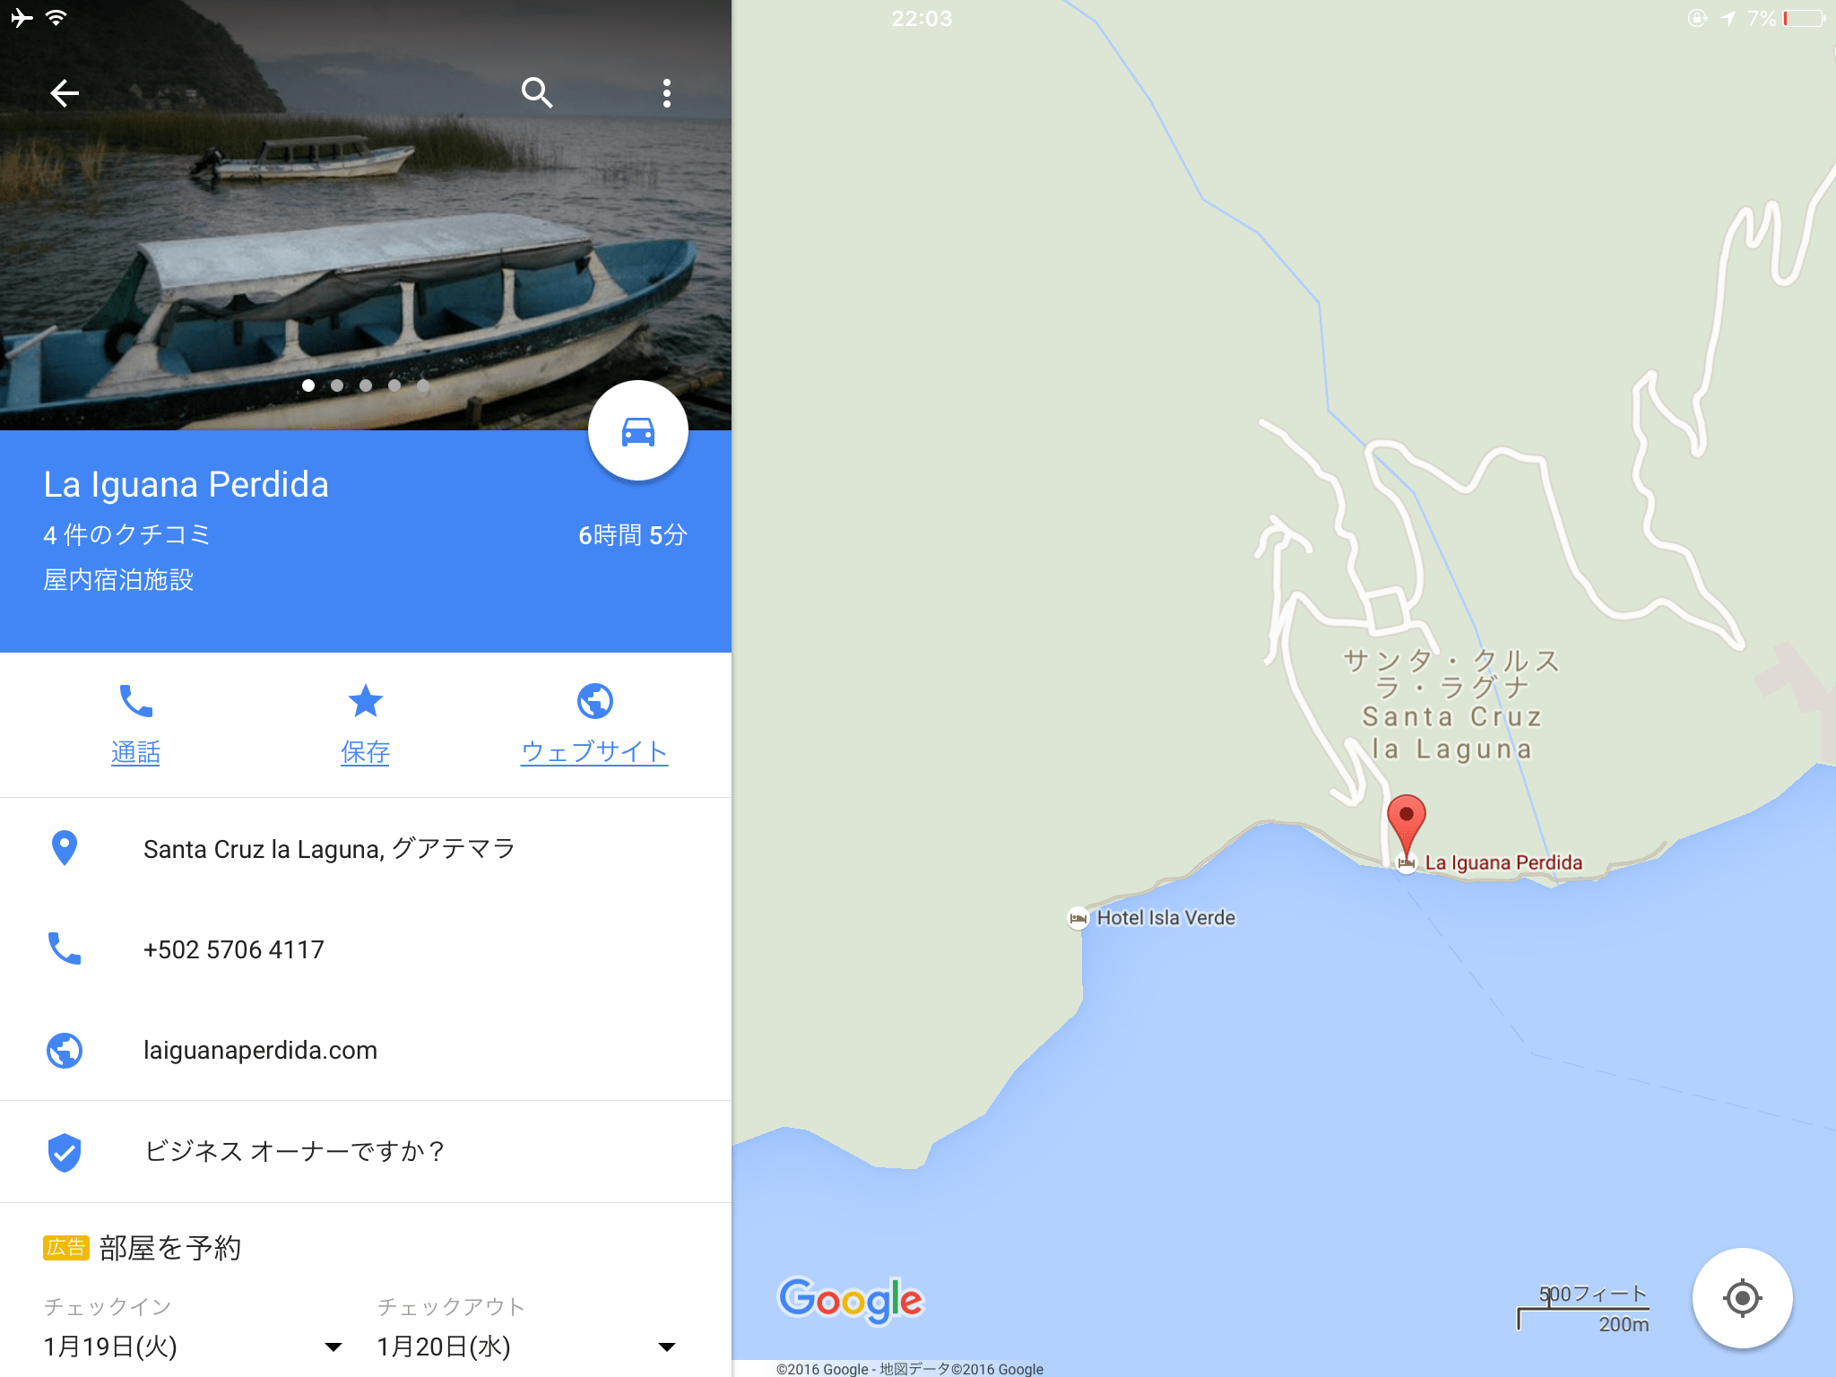This screenshot has height=1377, width=1836.
Task: Tap the laiguanaperdida.com website row
Action: 366,1050
